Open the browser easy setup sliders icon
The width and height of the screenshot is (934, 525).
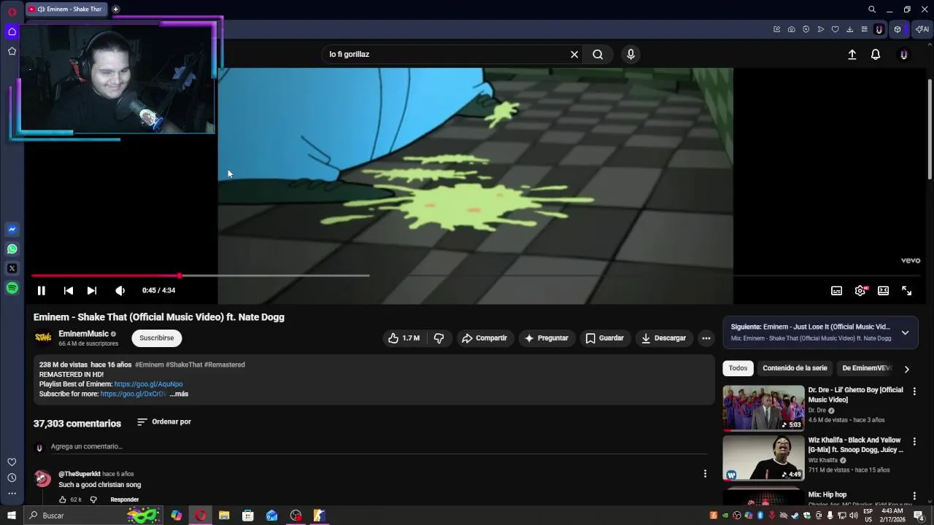tap(865, 29)
